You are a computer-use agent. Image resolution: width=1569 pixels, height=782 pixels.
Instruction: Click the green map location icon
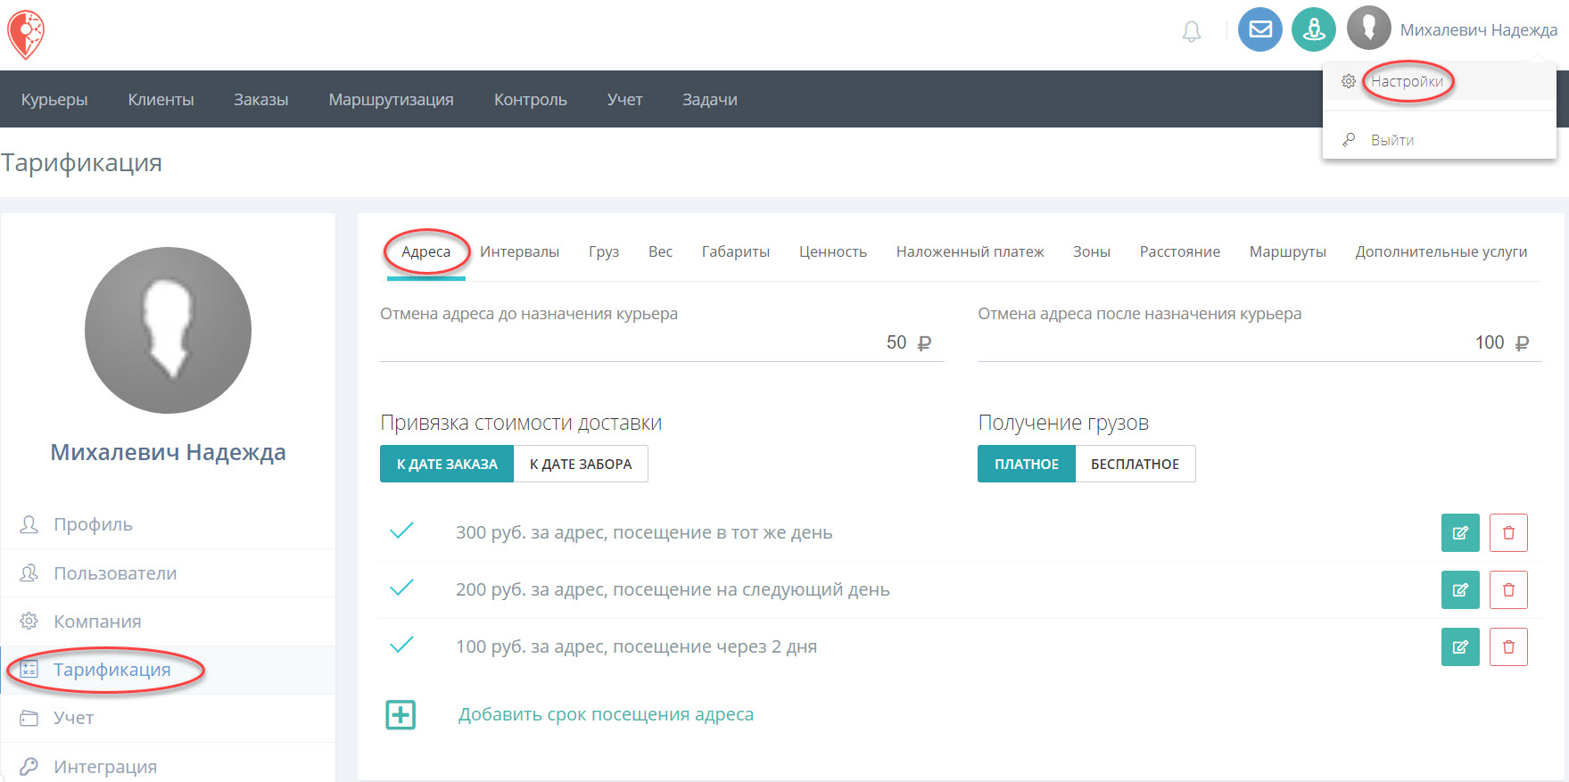1314,29
